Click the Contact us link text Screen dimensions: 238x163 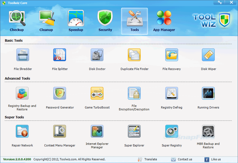[185, 159]
